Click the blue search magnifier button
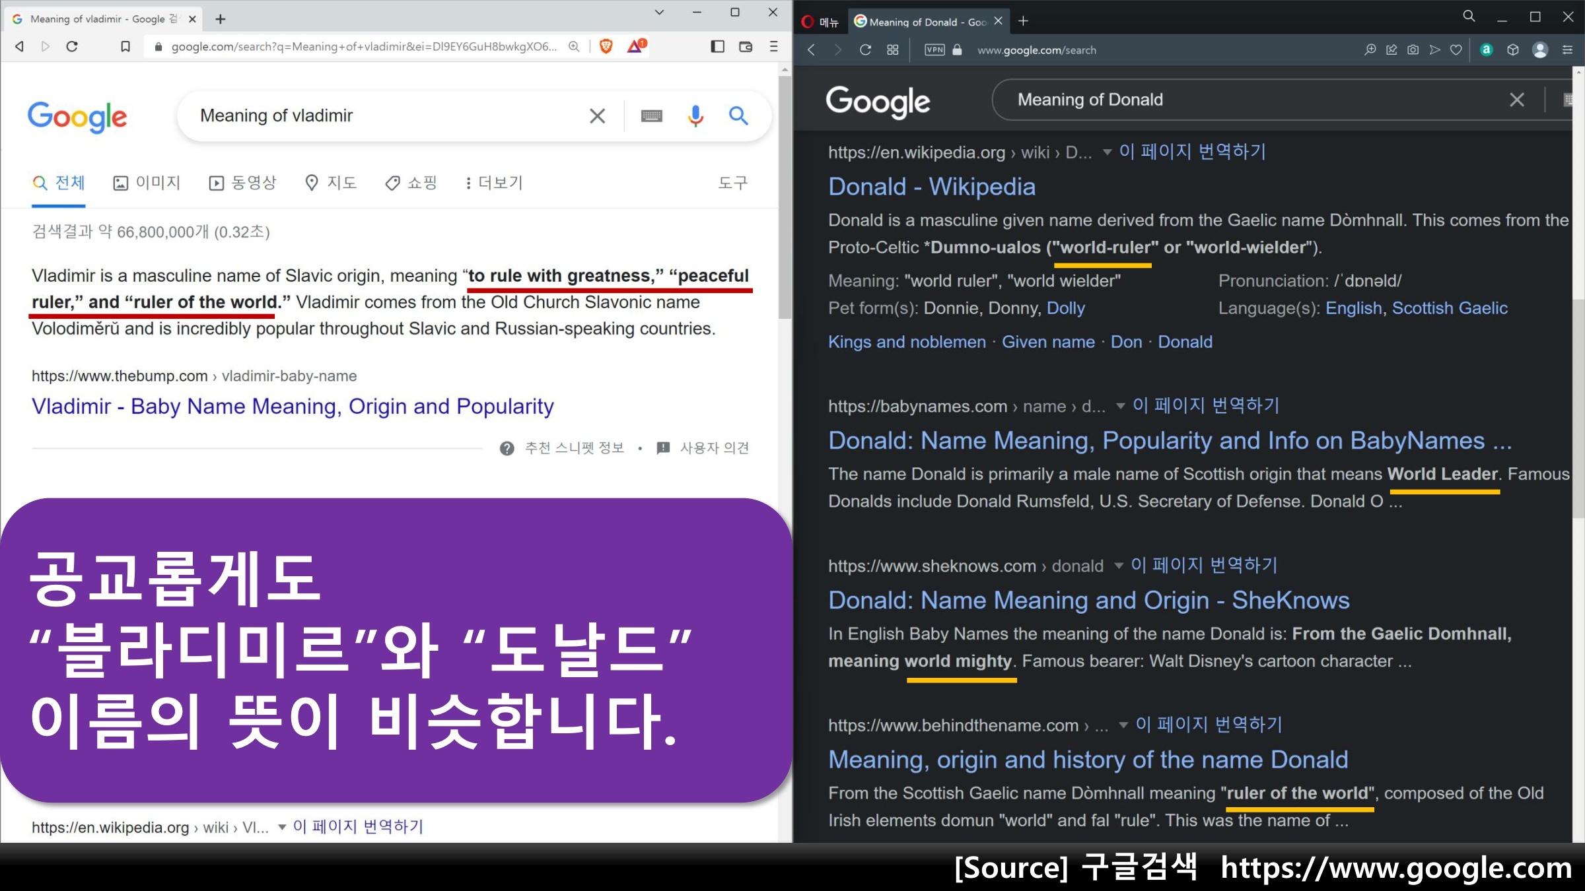1585x891 pixels. coord(738,116)
